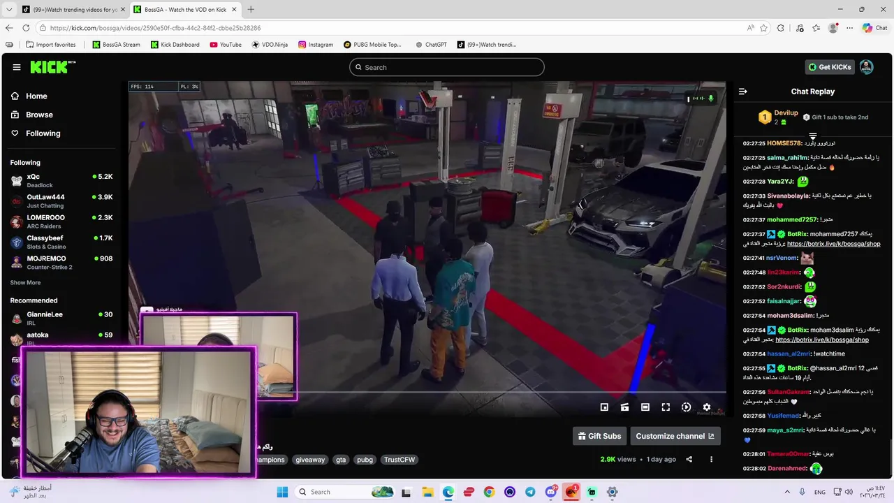Open ChatGPT bookmark

430,45
